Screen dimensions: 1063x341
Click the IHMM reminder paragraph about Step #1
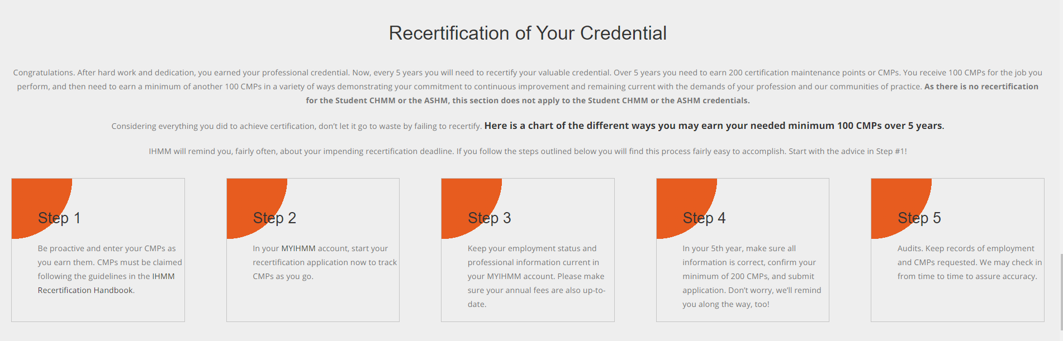pyautogui.click(x=528, y=151)
